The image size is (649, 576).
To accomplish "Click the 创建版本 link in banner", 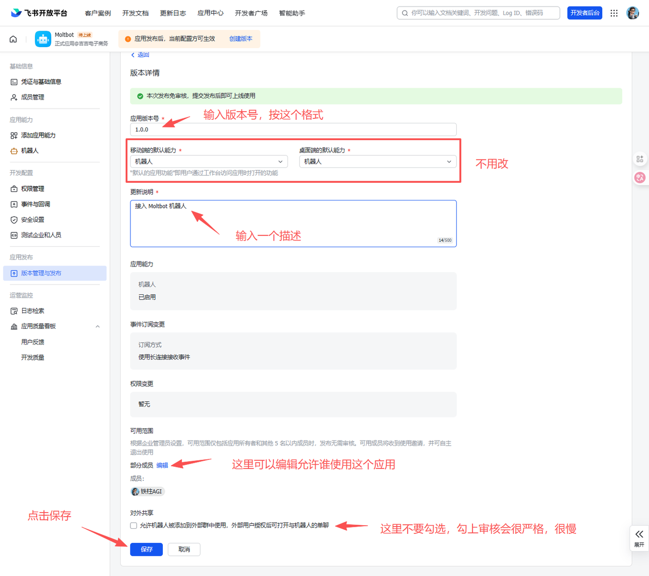I will click(x=240, y=39).
